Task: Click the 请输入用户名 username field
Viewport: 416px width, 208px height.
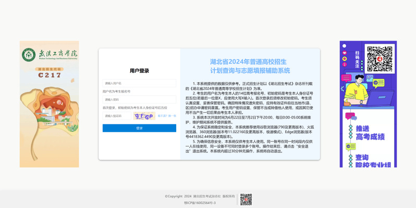Action: 139,83
